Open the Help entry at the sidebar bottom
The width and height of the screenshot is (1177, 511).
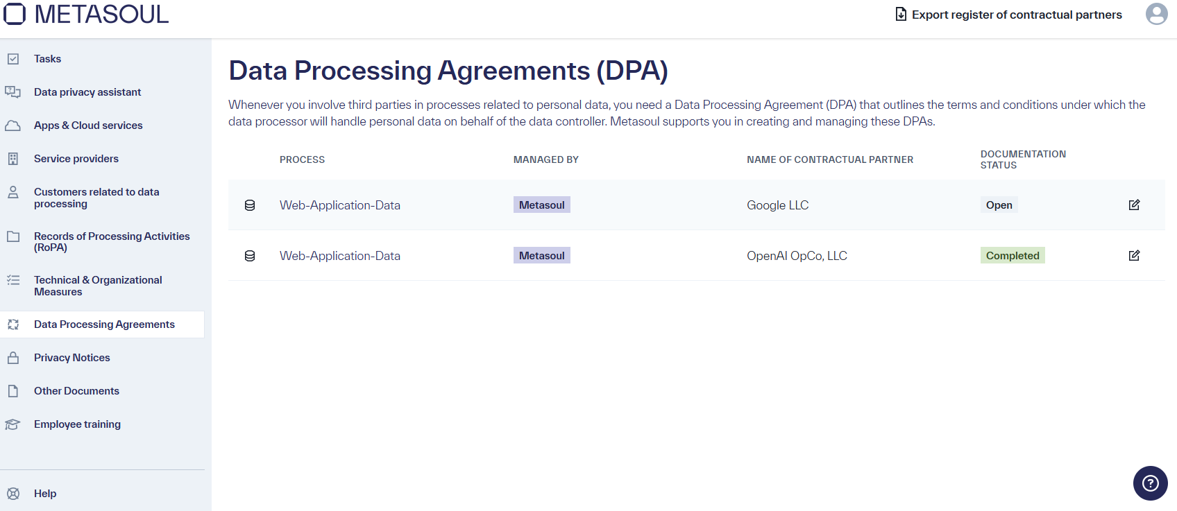click(x=45, y=493)
